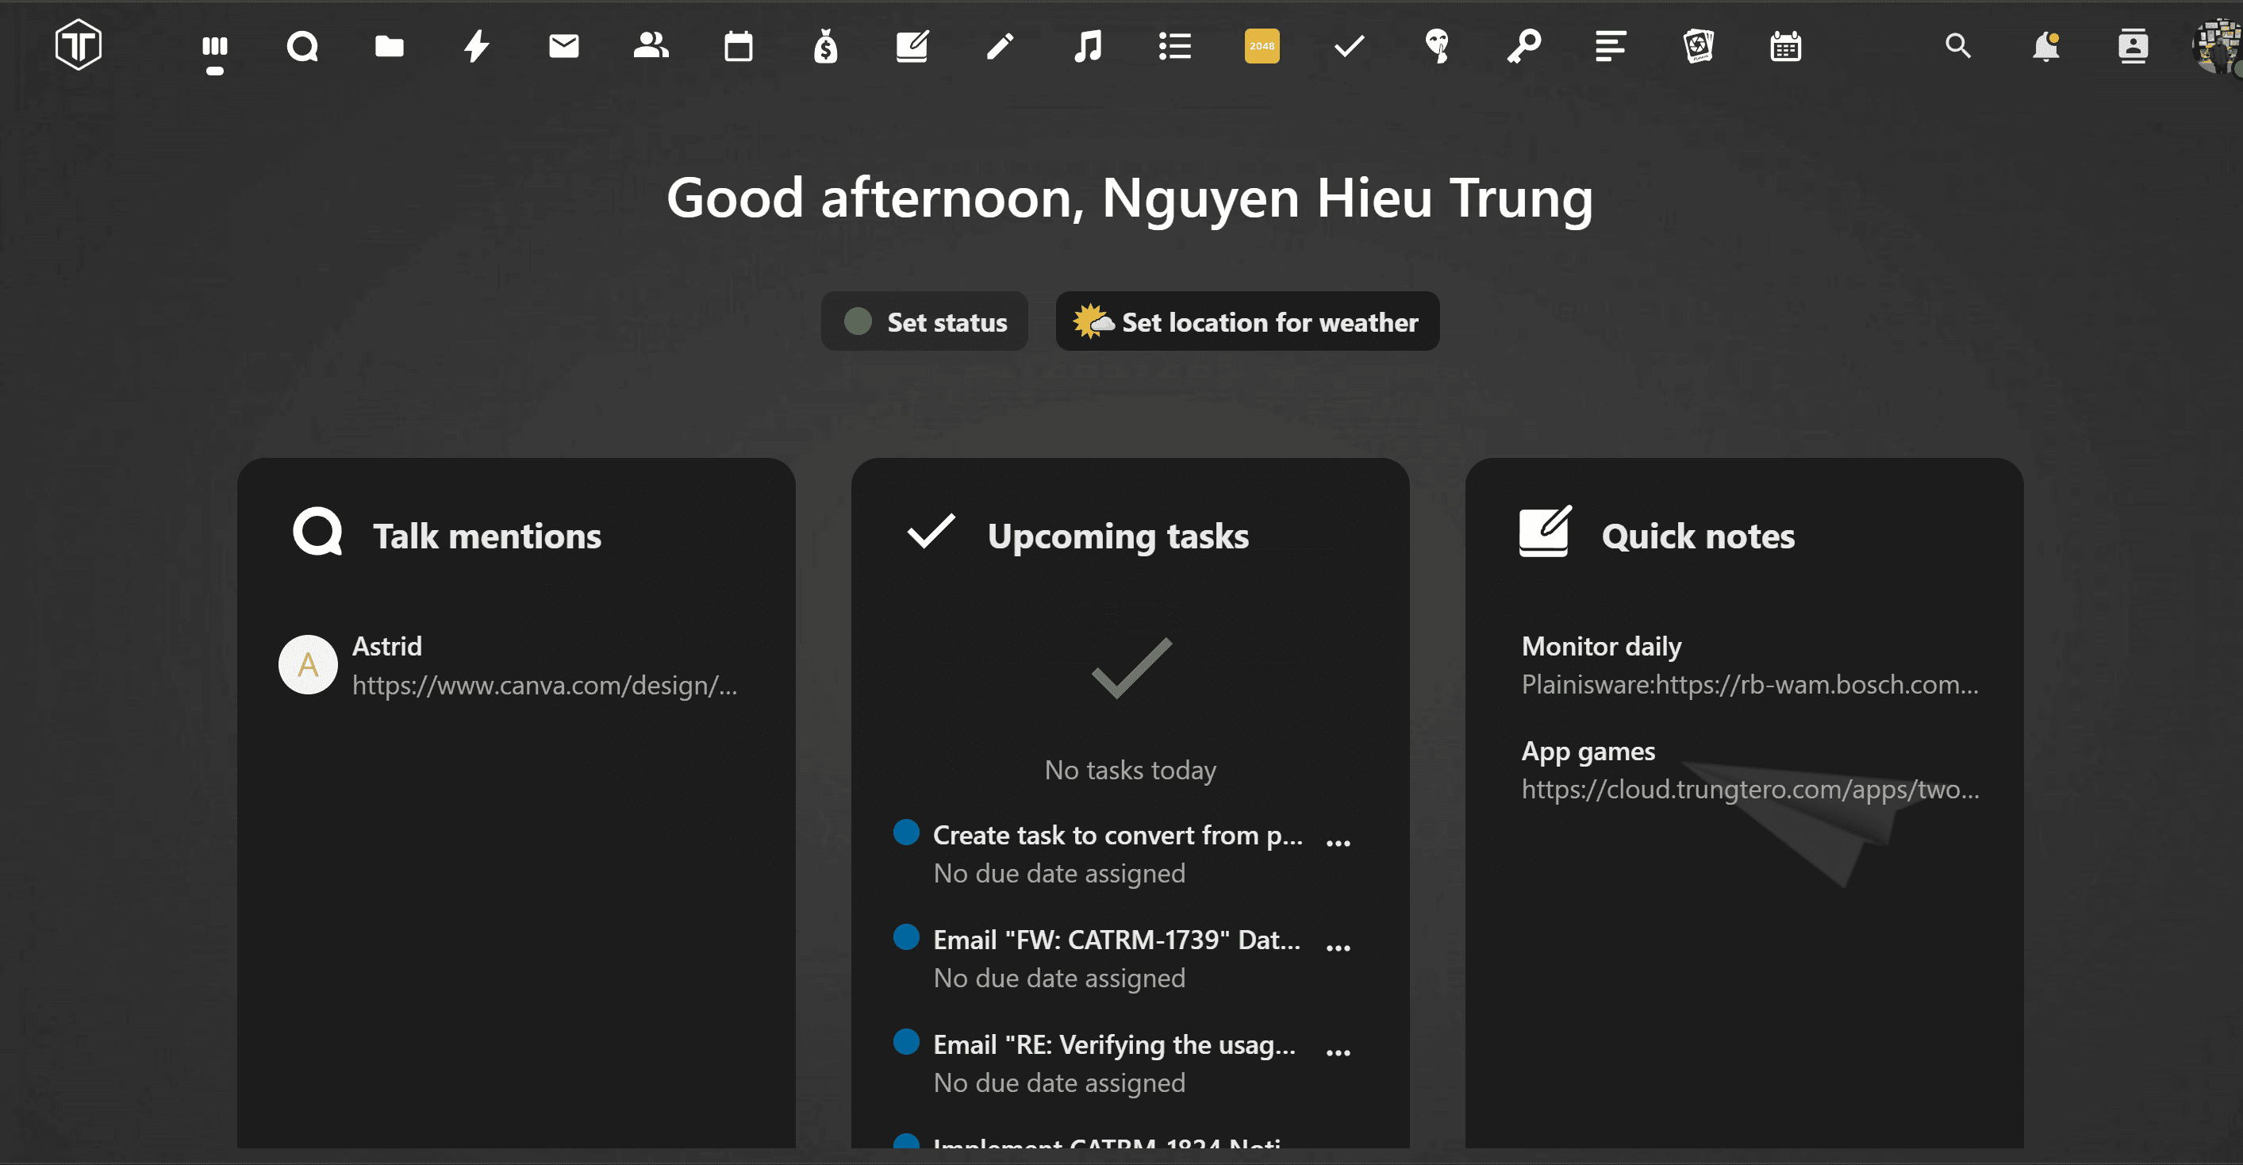
Task: Click the canva.com link text under Astrid
Action: pos(544,685)
